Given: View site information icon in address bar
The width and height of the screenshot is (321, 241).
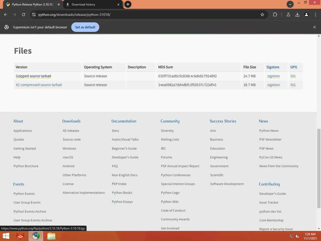Looking at the screenshot, I should click(x=34, y=15).
